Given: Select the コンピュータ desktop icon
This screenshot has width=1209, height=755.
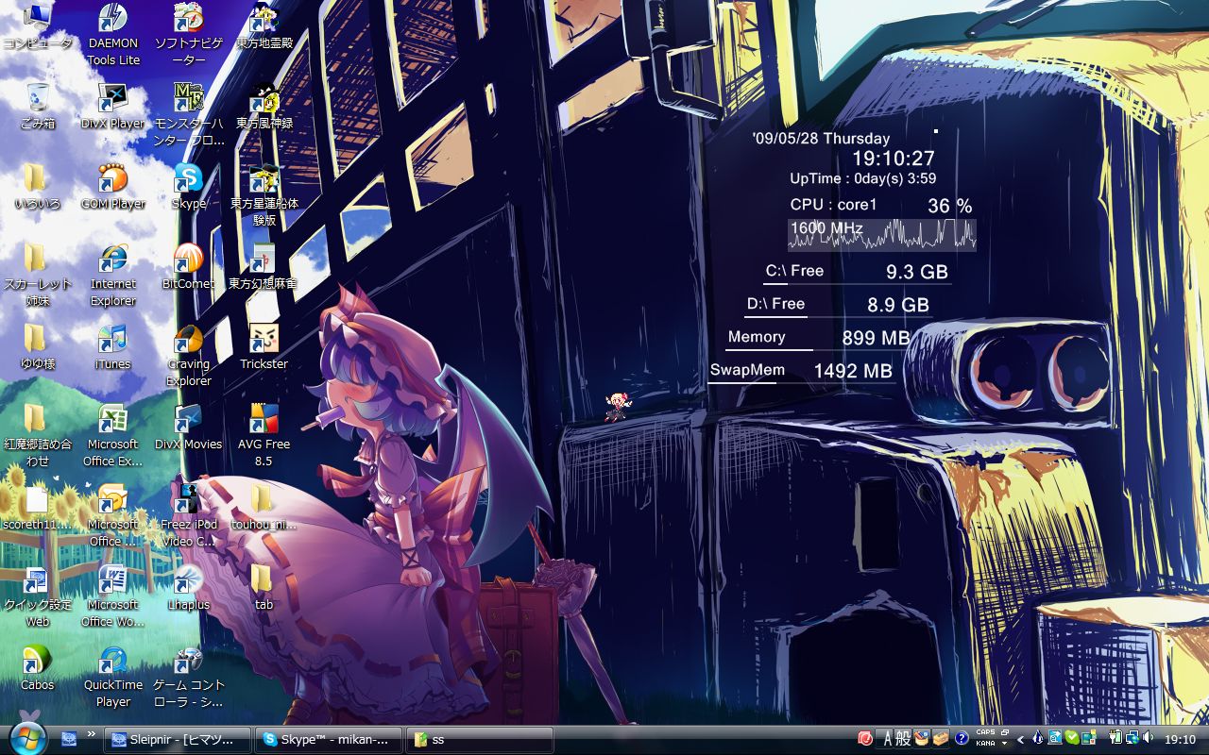Looking at the screenshot, I should pos(38,26).
